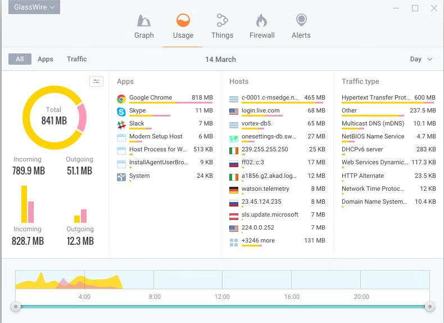The image size is (444, 323).
Task: Select the login.live.com host entry
Action: [x=260, y=111]
